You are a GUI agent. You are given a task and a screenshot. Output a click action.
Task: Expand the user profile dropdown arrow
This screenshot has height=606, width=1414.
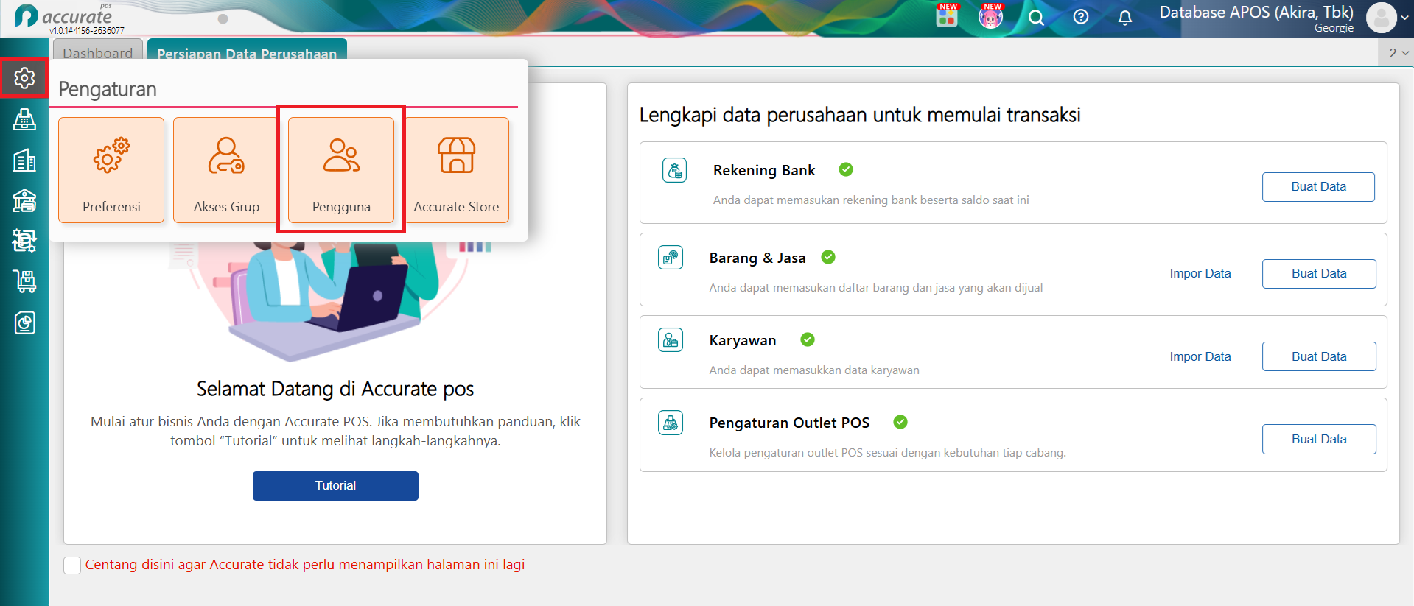(1404, 18)
